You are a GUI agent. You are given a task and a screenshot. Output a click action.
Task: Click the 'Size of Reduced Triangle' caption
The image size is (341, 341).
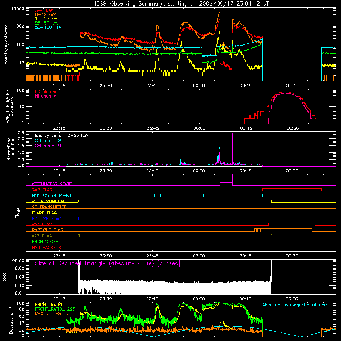point(108,263)
